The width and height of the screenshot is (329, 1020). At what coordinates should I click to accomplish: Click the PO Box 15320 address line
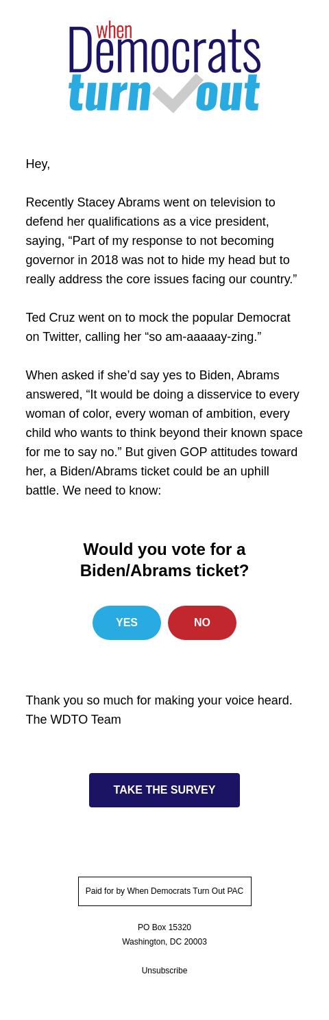click(x=164, y=927)
